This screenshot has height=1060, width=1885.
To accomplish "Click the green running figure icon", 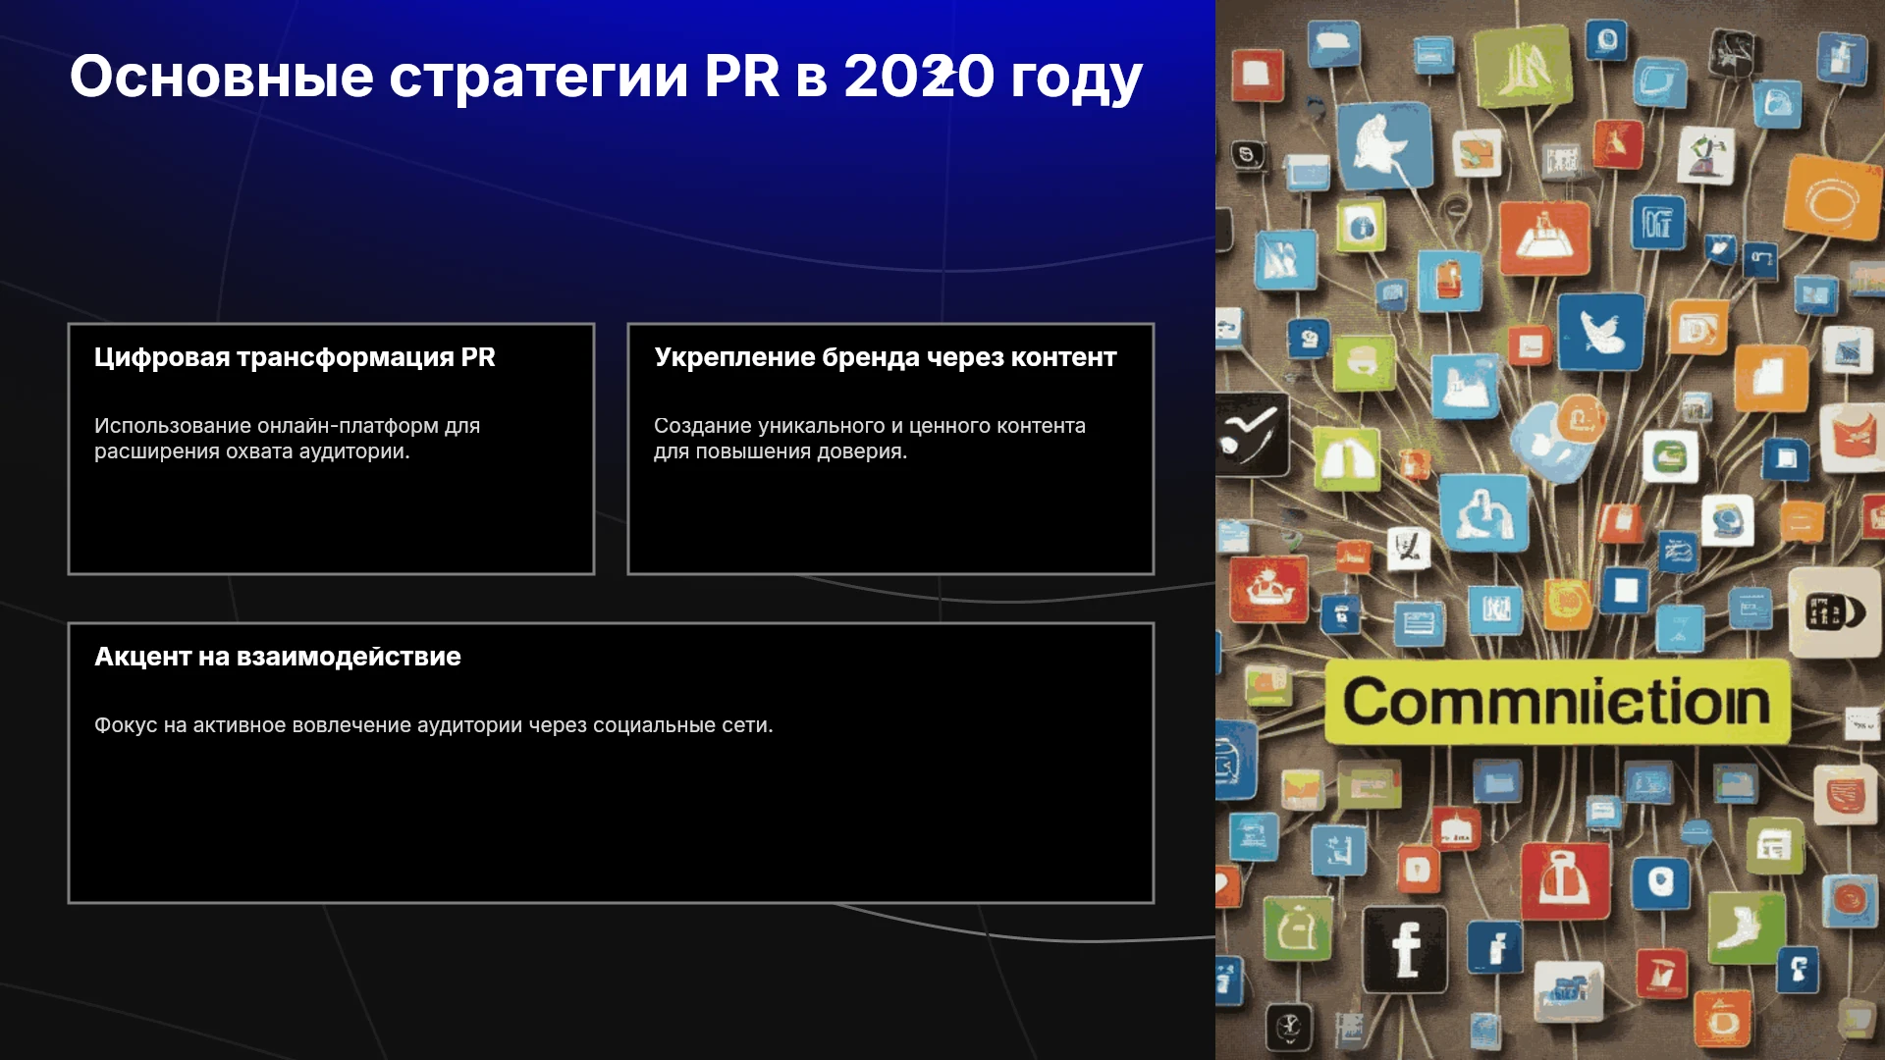I will coord(1746,927).
